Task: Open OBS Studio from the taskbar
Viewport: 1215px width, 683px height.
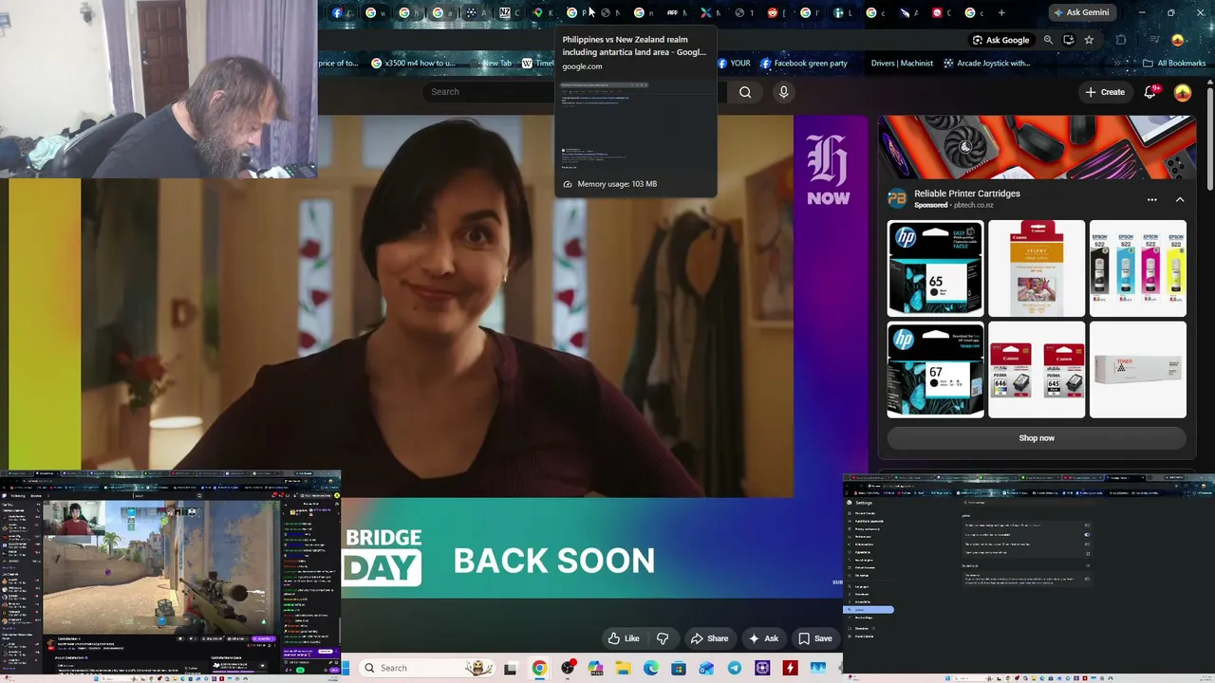Action: point(568,668)
